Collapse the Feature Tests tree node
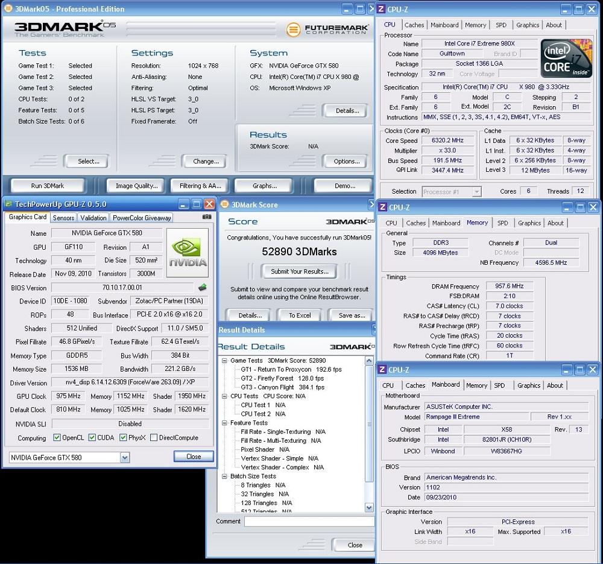The image size is (603, 564). point(224,423)
